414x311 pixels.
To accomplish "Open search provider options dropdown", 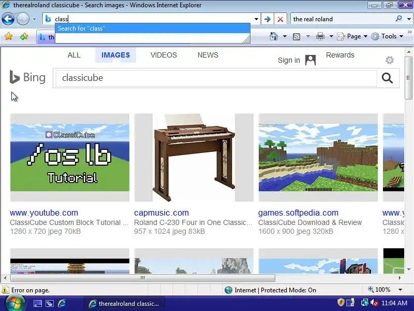I will (409, 19).
